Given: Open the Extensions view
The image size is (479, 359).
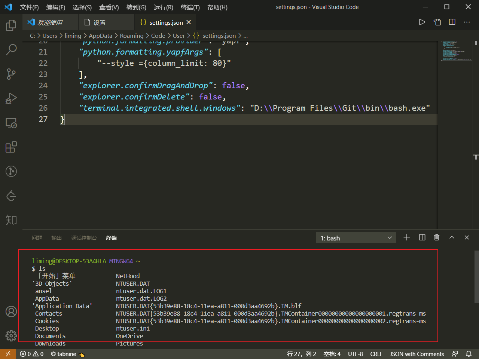Looking at the screenshot, I should [x=11, y=147].
